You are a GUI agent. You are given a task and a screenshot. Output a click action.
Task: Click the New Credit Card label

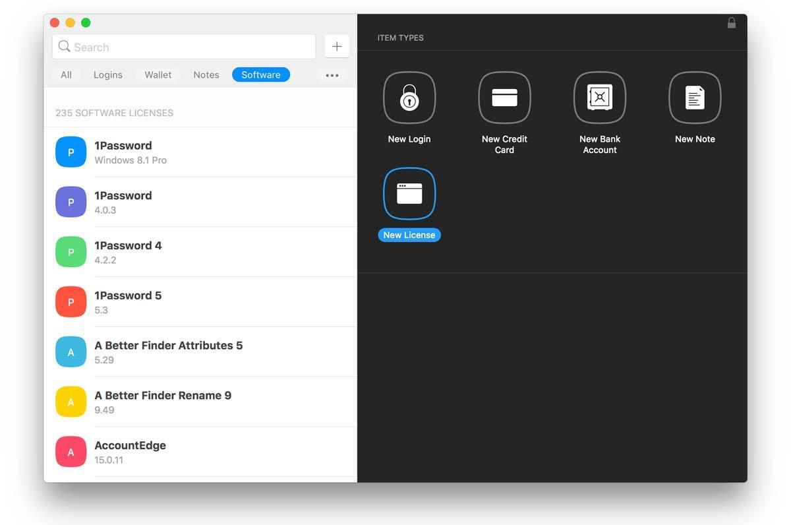[504, 144]
